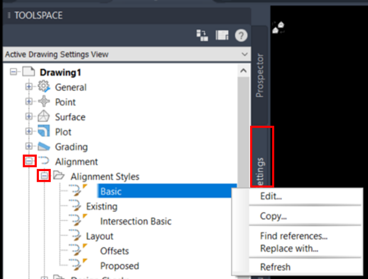Collapse the Alignment tree node
This screenshot has width=368, height=279.
click(29, 162)
